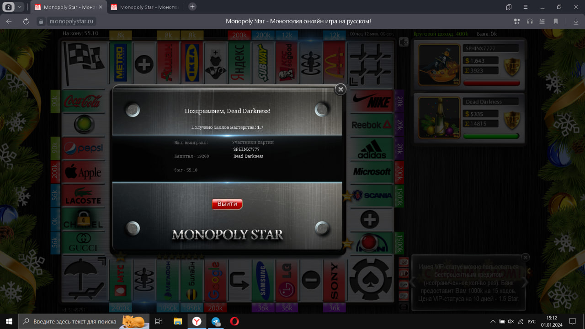Click the beach umbrella vacation corner
Viewport: 585px width, 329px height.
coord(85,280)
